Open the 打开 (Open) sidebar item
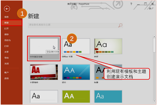 click(x=6, y=29)
